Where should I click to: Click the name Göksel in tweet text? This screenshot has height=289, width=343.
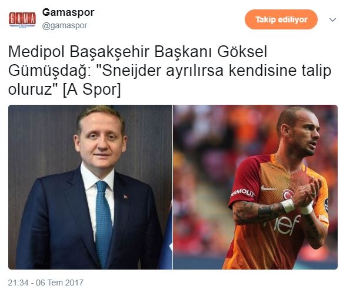coord(242,52)
